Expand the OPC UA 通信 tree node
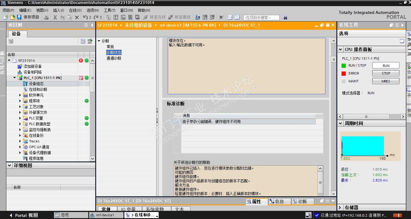This screenshot has width=411, height=219. tap(20, 147)
